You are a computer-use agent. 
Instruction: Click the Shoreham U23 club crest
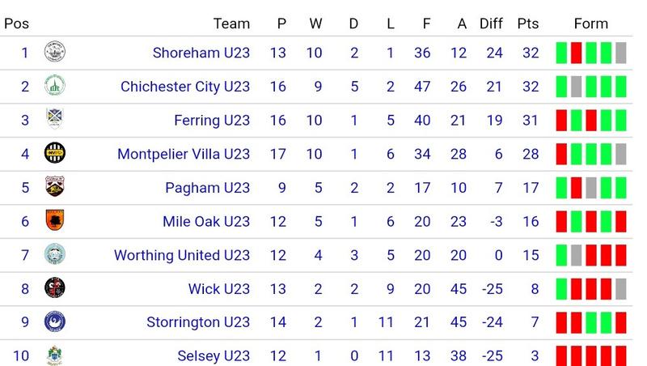click(55, 53)
